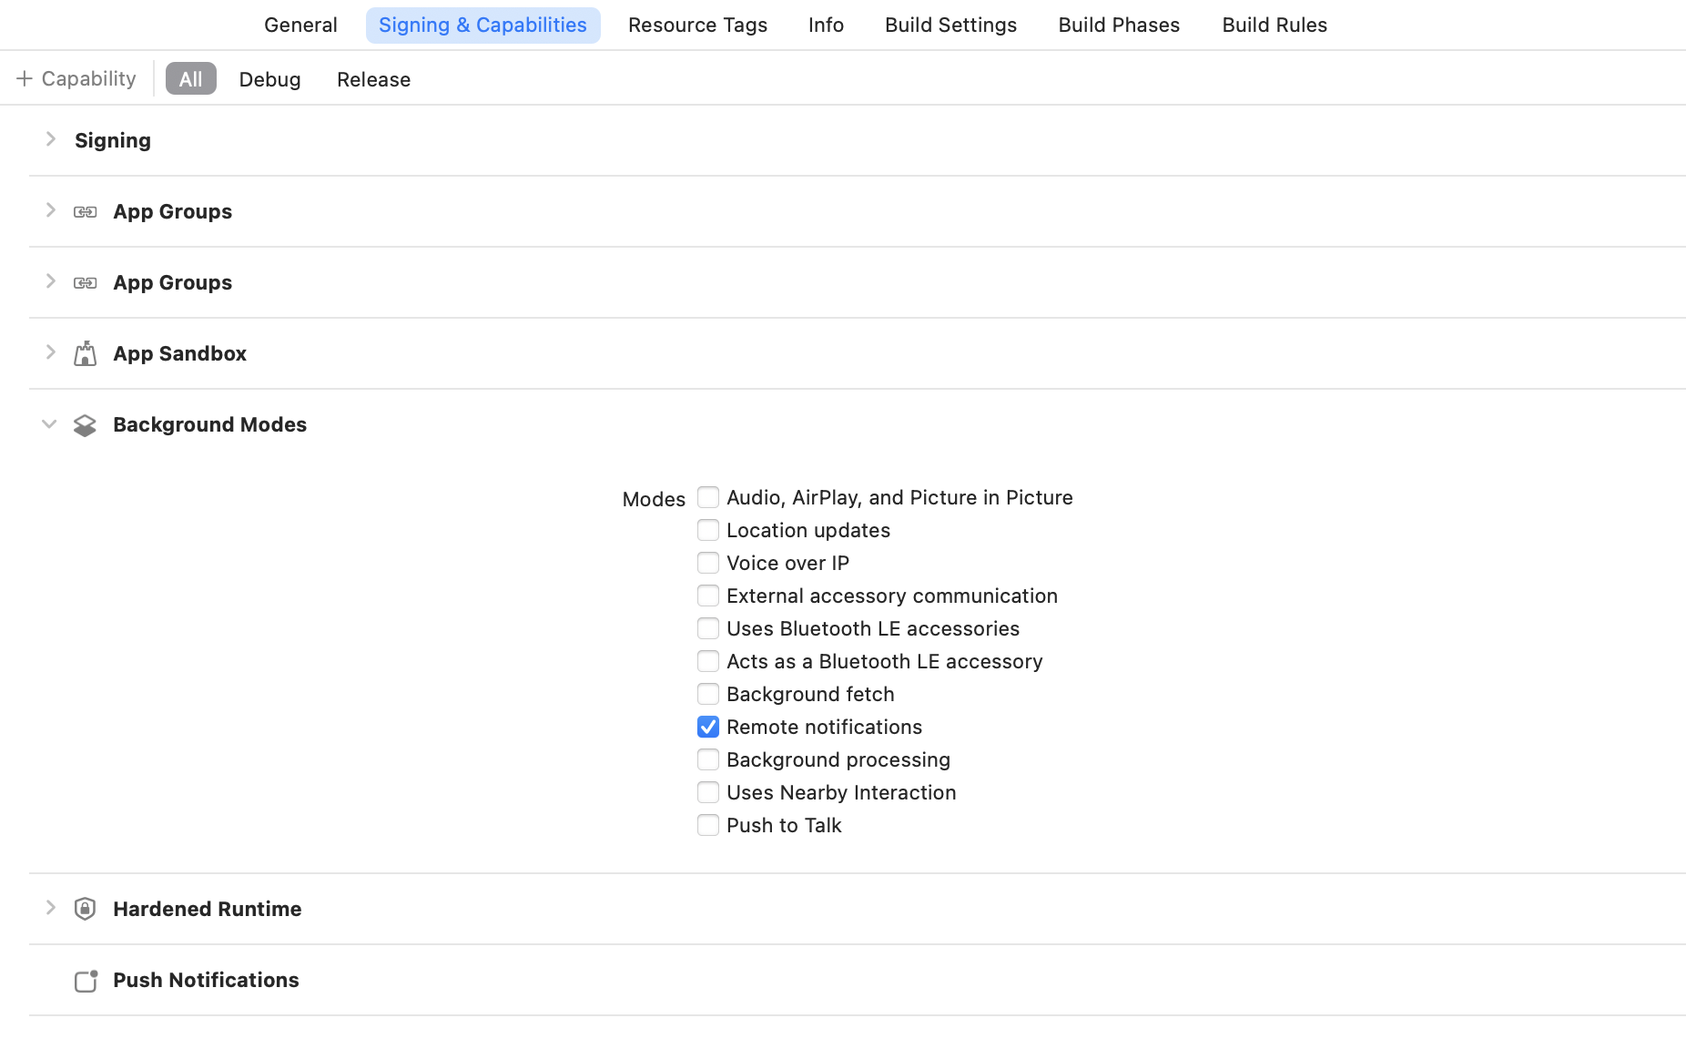Check Uses Bluetooth LE accessories
Viewport: 1686px width, 1049px height.
click(x=708, y=628)
